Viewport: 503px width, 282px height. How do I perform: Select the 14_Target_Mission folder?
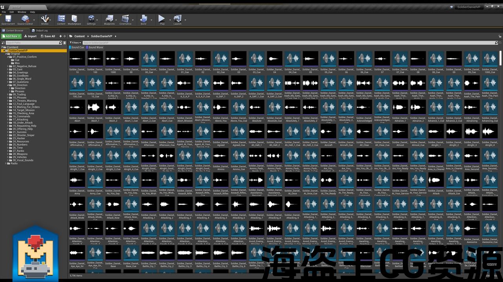(24, 110)
